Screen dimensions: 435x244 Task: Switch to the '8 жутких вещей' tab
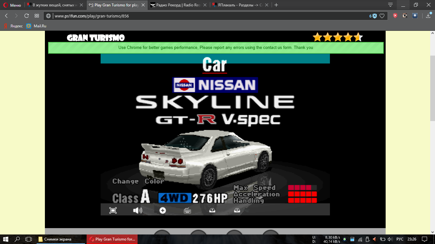(x=55, y=5)
